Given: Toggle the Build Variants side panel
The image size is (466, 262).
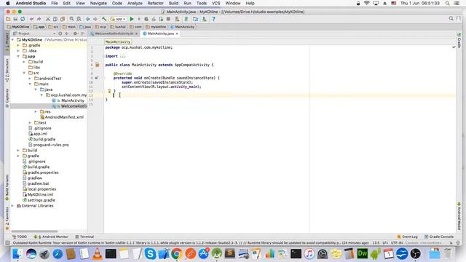Looking at the screenshot, I should coord(7,188).
